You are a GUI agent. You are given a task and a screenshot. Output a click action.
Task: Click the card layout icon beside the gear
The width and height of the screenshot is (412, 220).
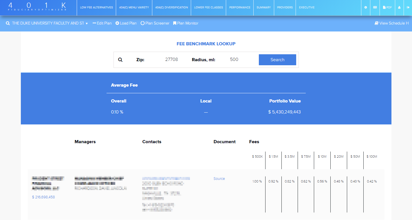[375, 8]
